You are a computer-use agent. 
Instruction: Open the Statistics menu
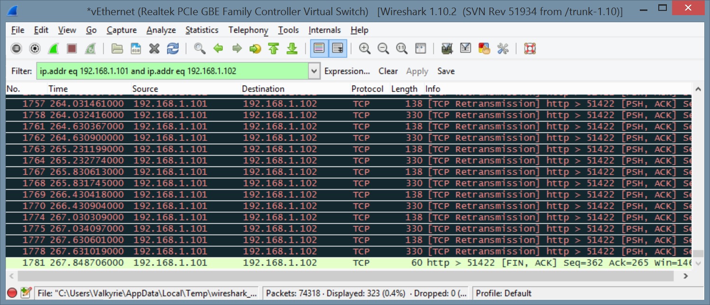[202, 30]
